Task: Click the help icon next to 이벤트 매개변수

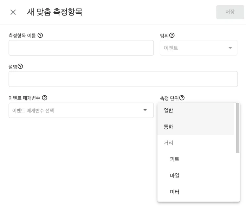Action: pos(44,98)
